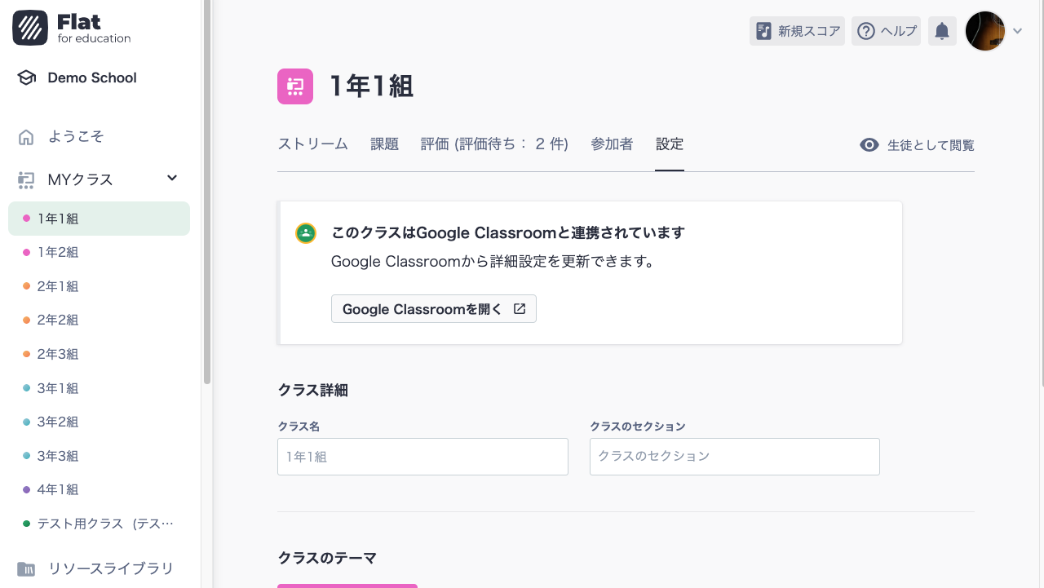Image resolution: width=1044 pixels, height=588 pixels.
Task: Click the notification bell icon
Action: click(x=941, y=30)
